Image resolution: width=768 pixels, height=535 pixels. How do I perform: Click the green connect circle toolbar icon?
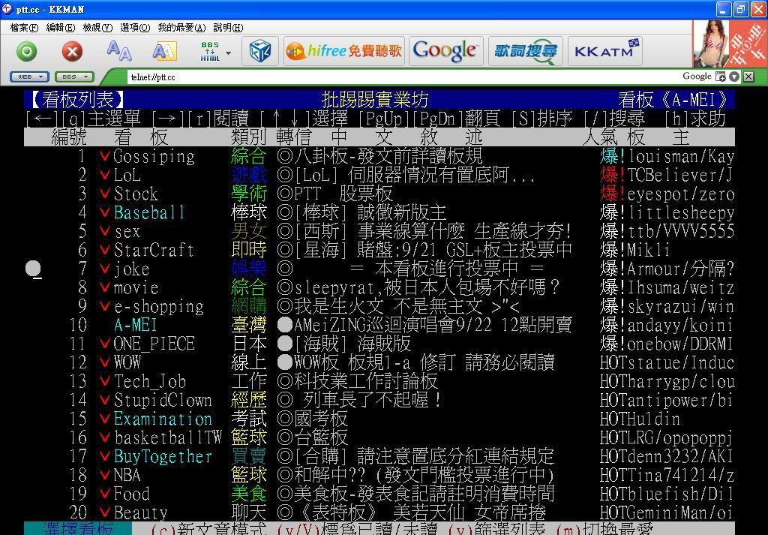[x=27, y=51]
